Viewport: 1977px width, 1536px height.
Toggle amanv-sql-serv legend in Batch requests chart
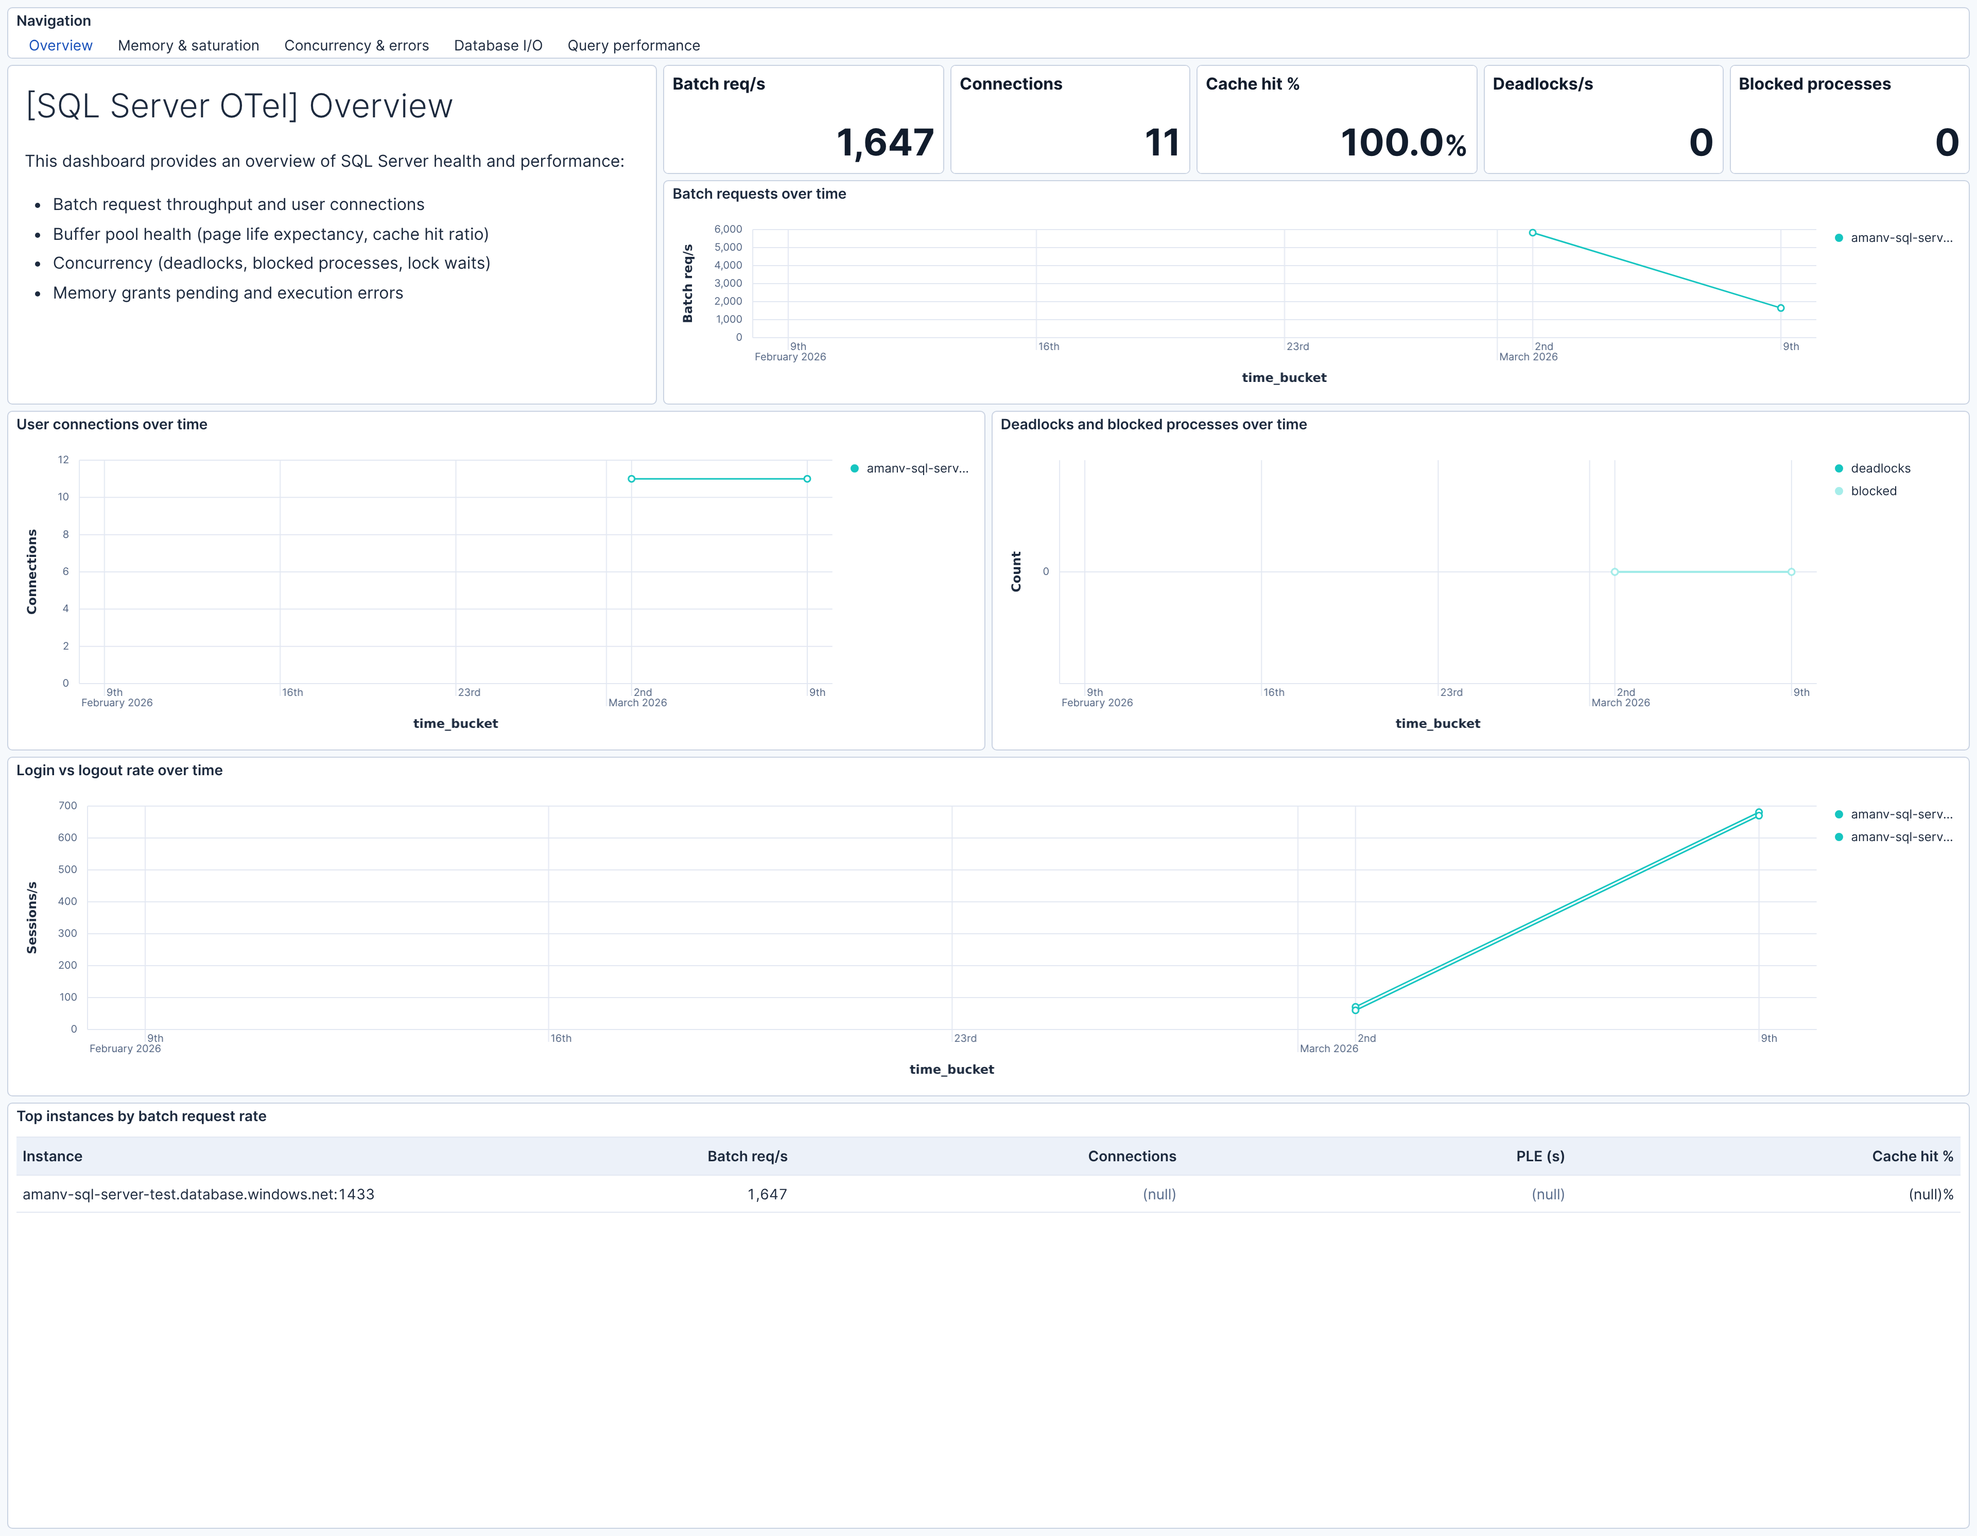pos(1900,238)
